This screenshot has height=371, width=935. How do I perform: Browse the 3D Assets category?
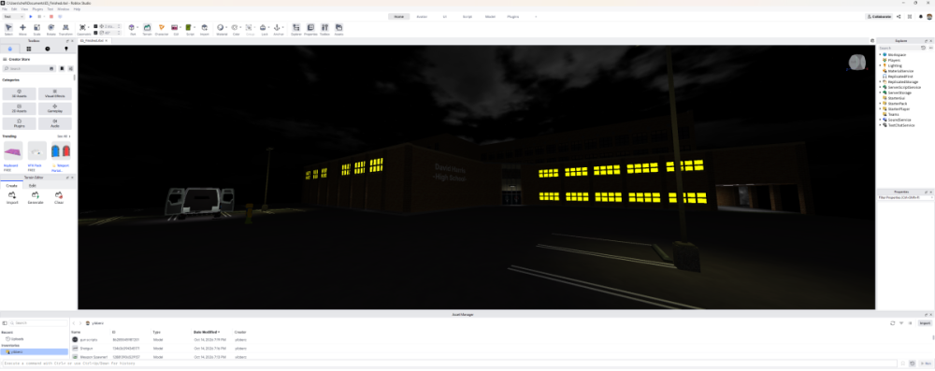click(19, 93)
